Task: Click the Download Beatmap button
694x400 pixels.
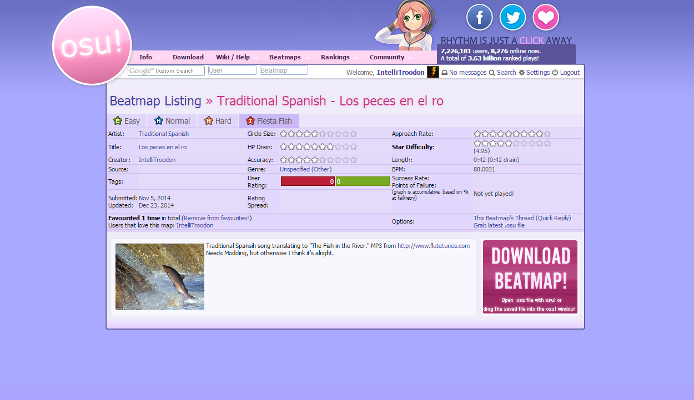Action: [x=530, y=277]
